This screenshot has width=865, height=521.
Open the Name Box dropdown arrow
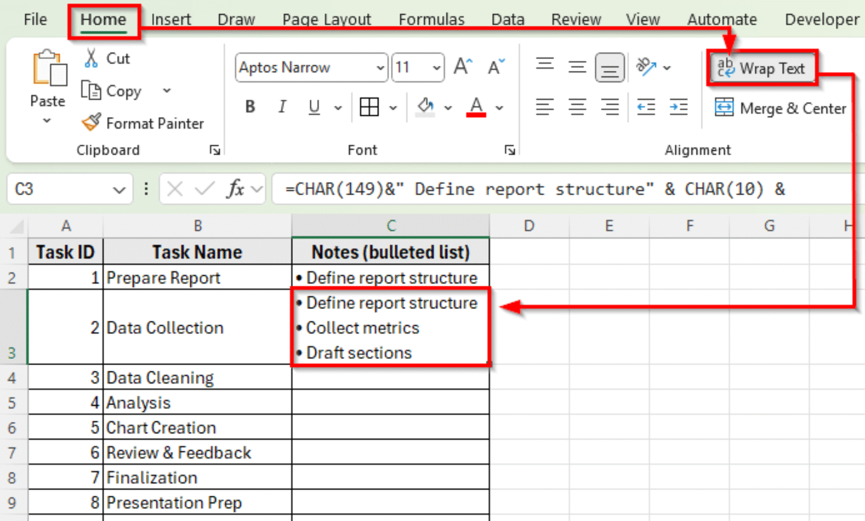[x=119, y=190]
